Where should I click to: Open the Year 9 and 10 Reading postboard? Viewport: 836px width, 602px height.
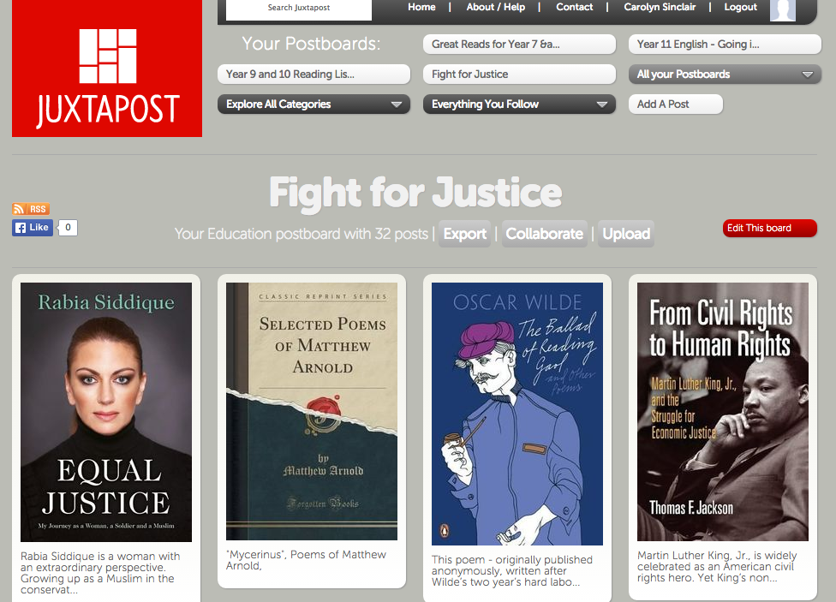tap(313, 75)
